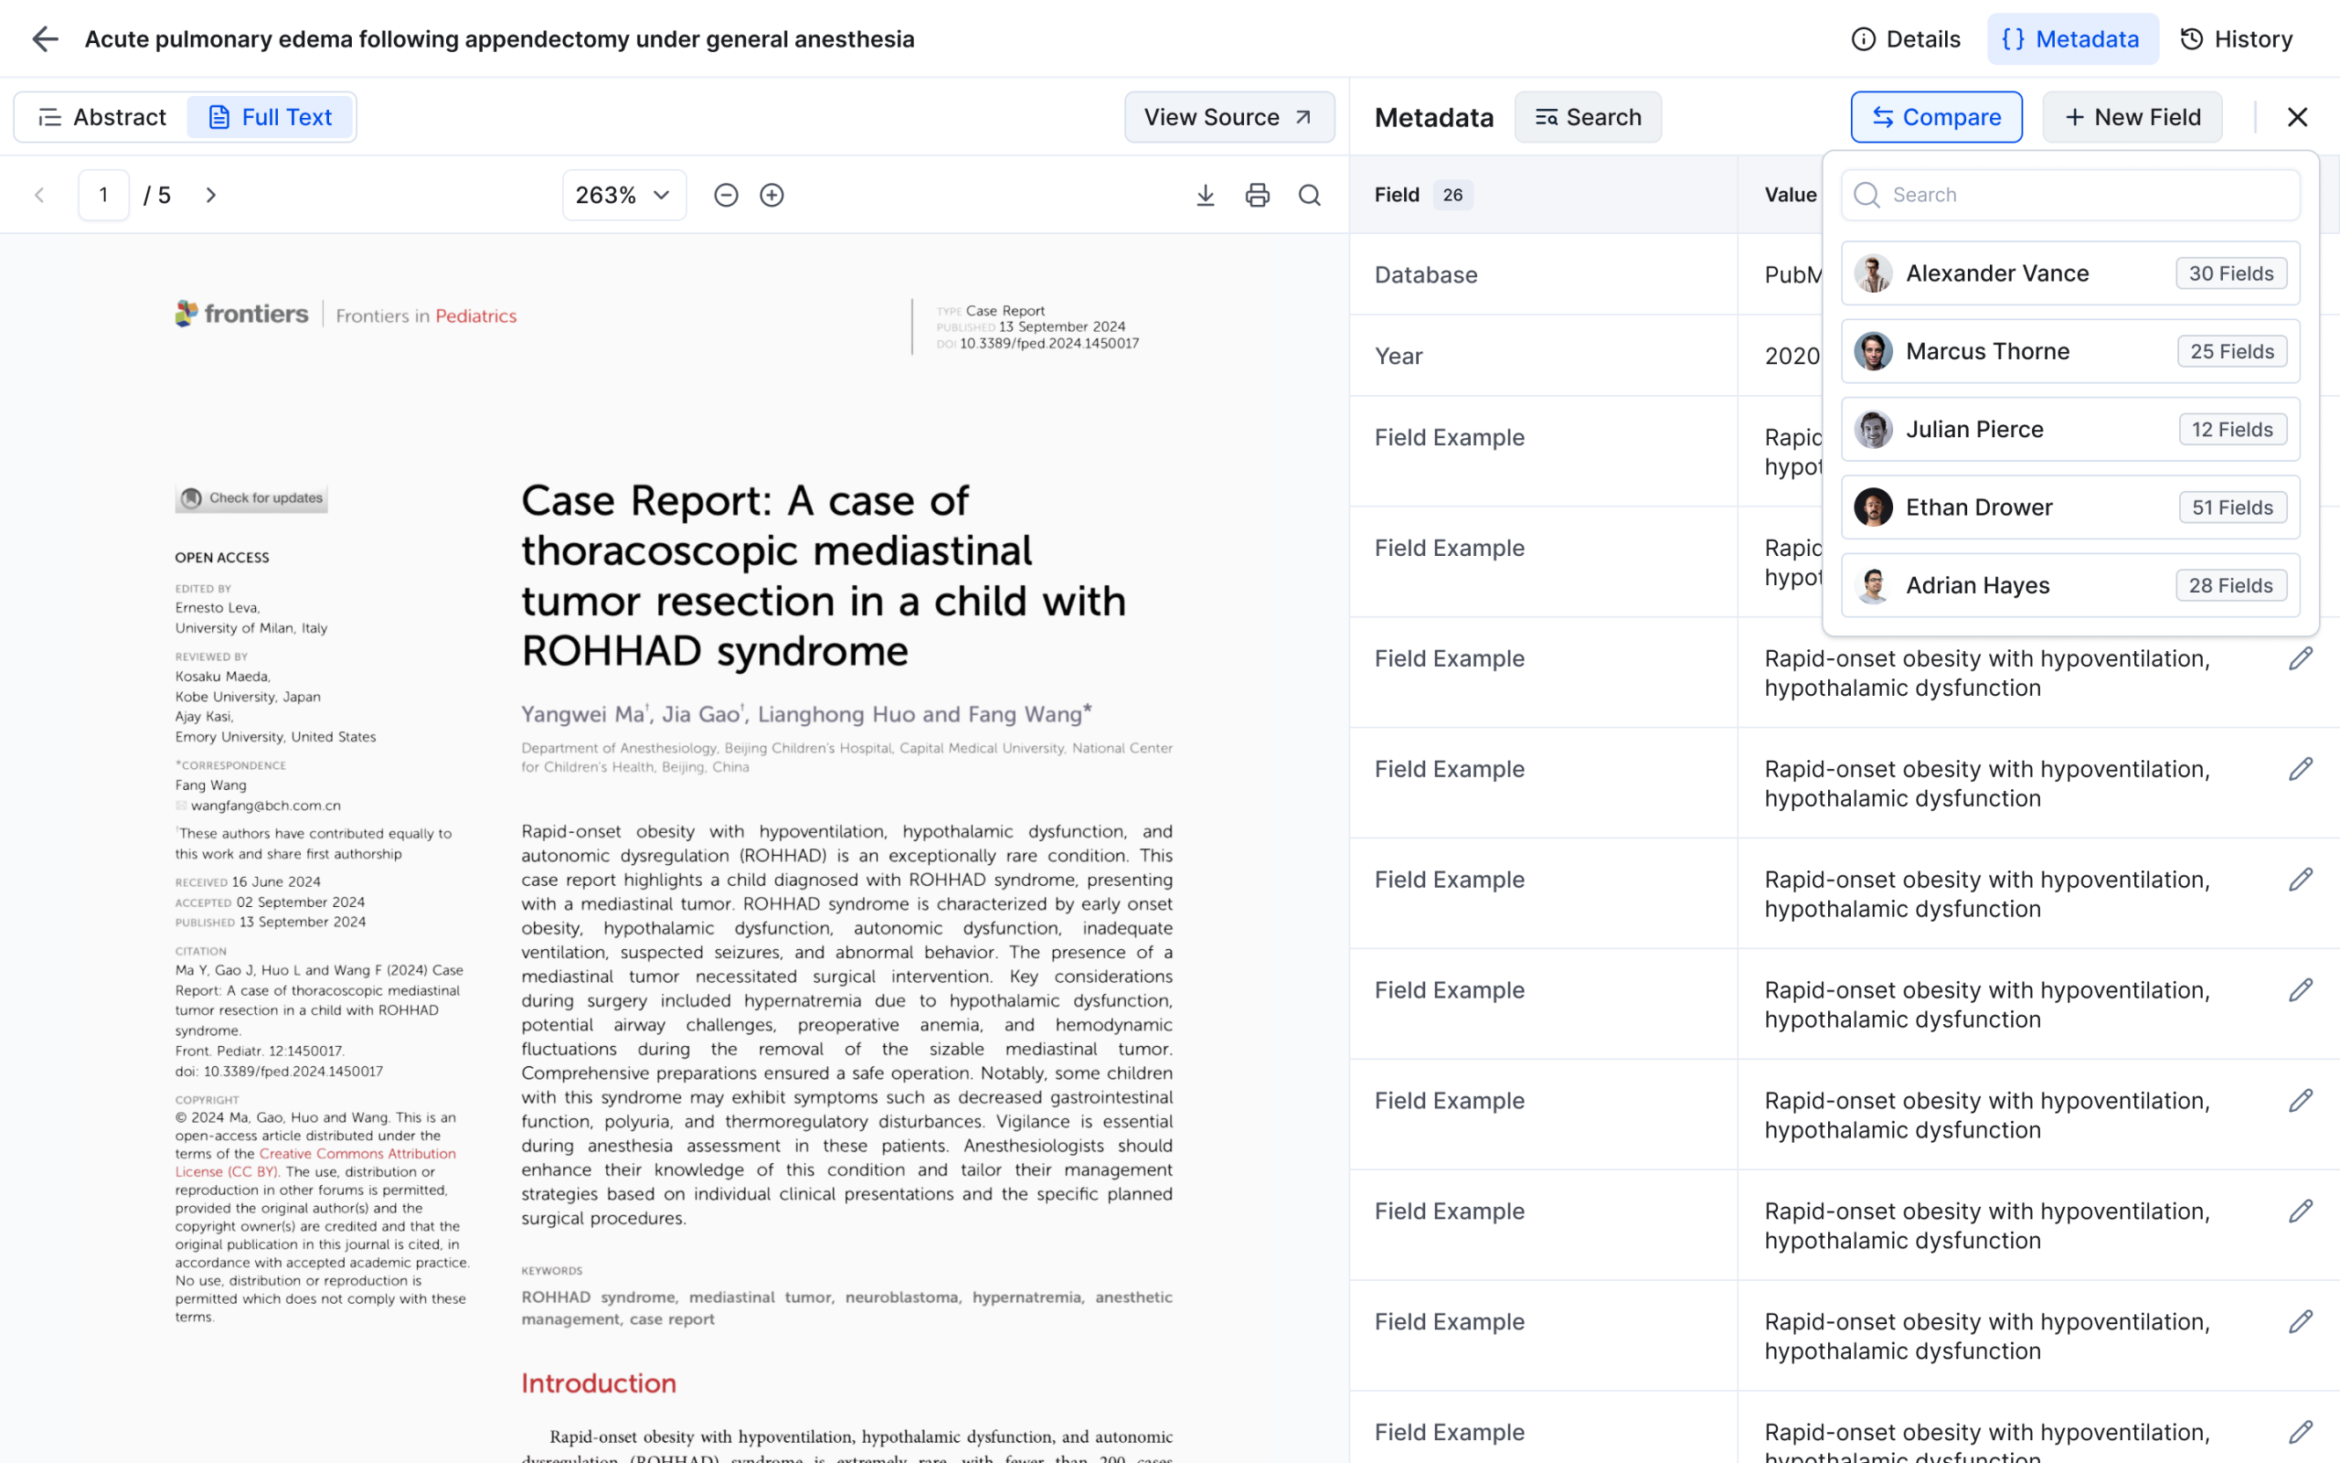The width and height of the screenshot is (2340, 1463).
Task: Open the History tab
Action: click(x=2237, y=38)
